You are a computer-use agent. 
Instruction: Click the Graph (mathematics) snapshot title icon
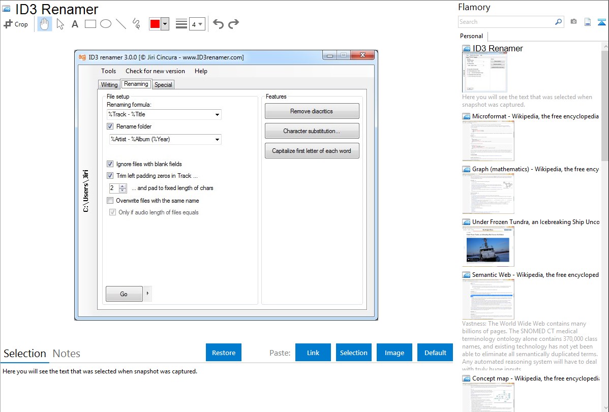click(x=466, y=169)
